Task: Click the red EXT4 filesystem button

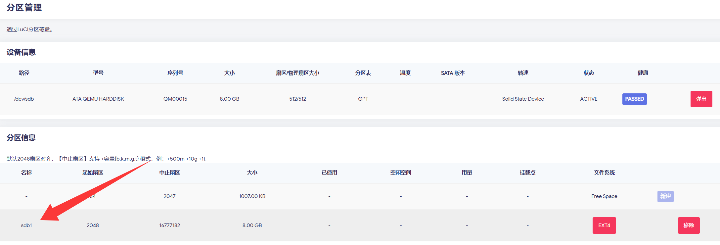Action: tap(604, 225)
